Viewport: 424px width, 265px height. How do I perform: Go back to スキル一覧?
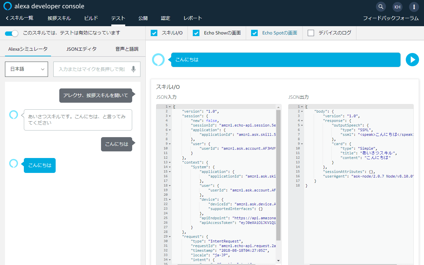point(20,18)
